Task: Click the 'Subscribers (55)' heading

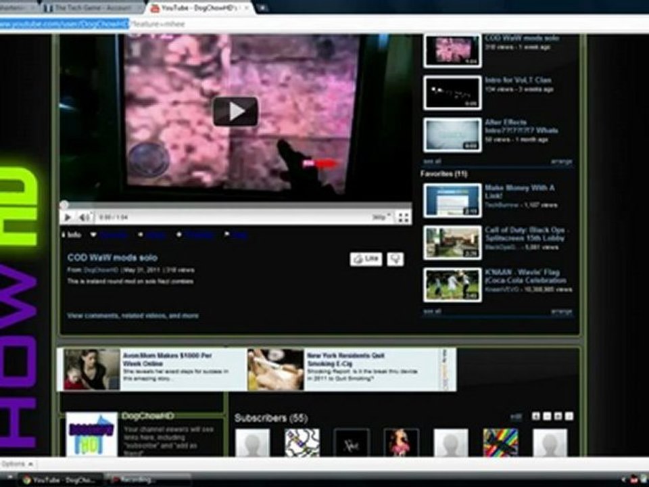Action: tap(271, 418)
